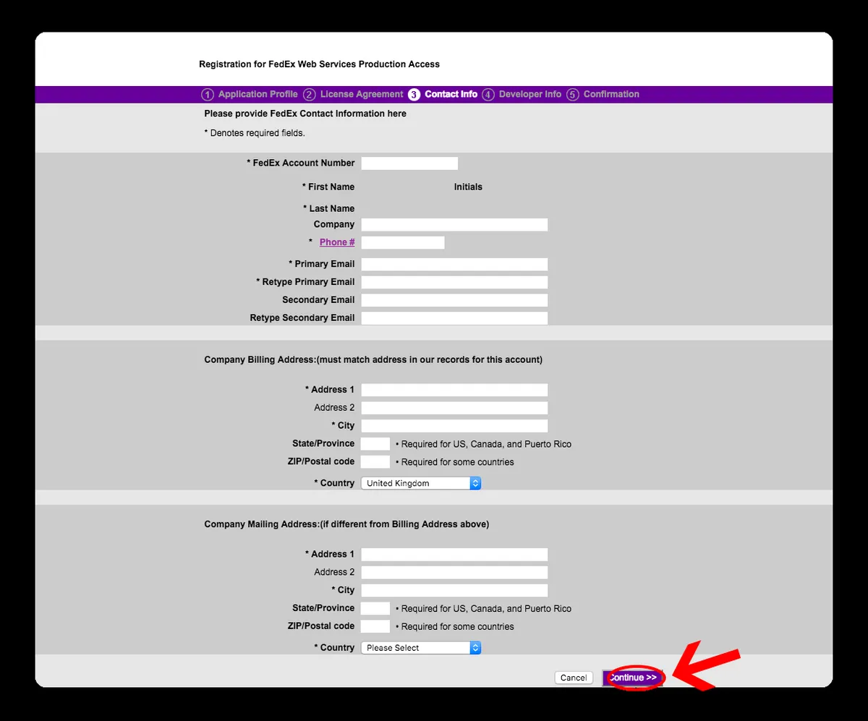This screenshot has height=721, width=868.
Task: Click the '* Denotes required fields.' note
Action: 255,133
